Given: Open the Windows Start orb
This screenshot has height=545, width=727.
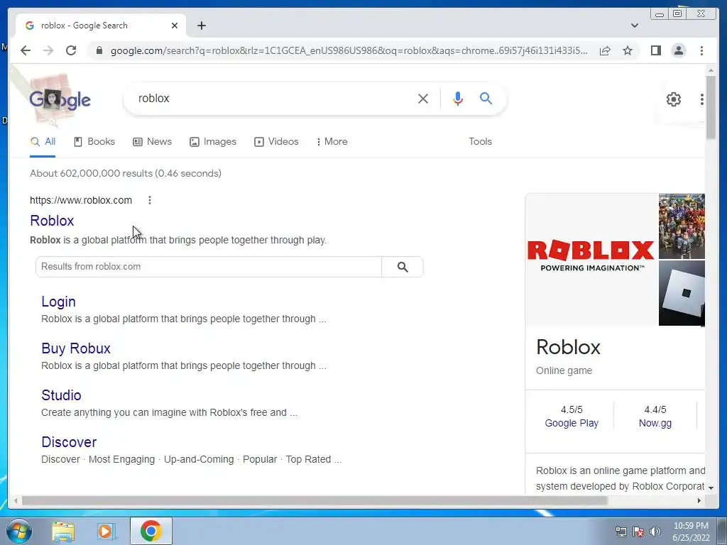Looking at the screenshot, I should 19,531.
